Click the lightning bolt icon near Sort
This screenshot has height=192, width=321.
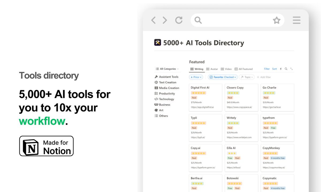[281, 69]
